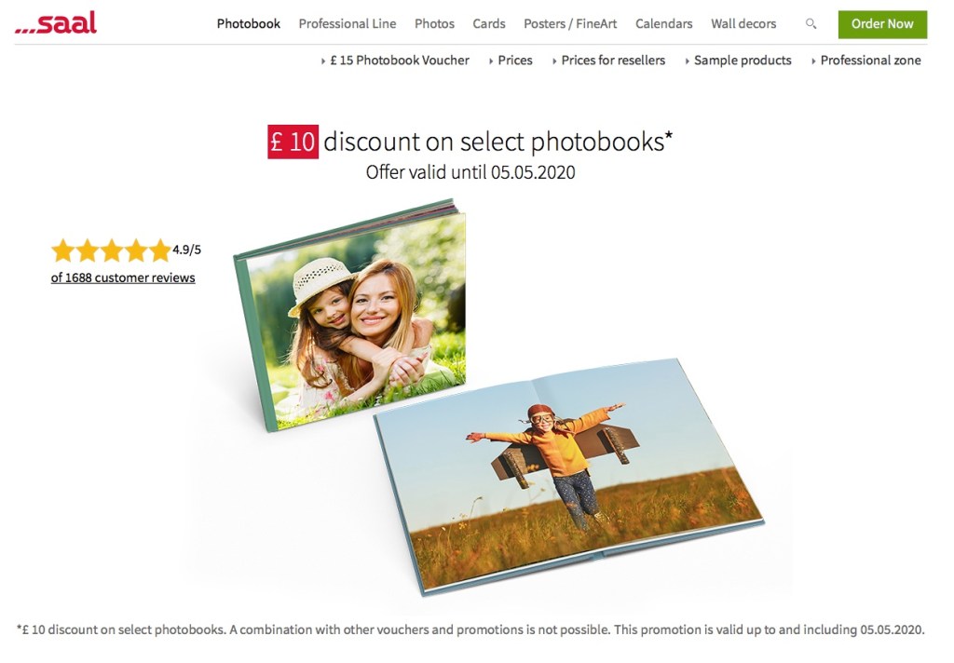
Task: Open Posters / FineArt menu
Action: point(570,23)
